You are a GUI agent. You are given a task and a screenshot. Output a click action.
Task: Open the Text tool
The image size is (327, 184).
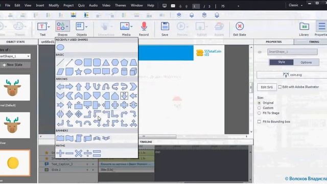click(42, 27)
